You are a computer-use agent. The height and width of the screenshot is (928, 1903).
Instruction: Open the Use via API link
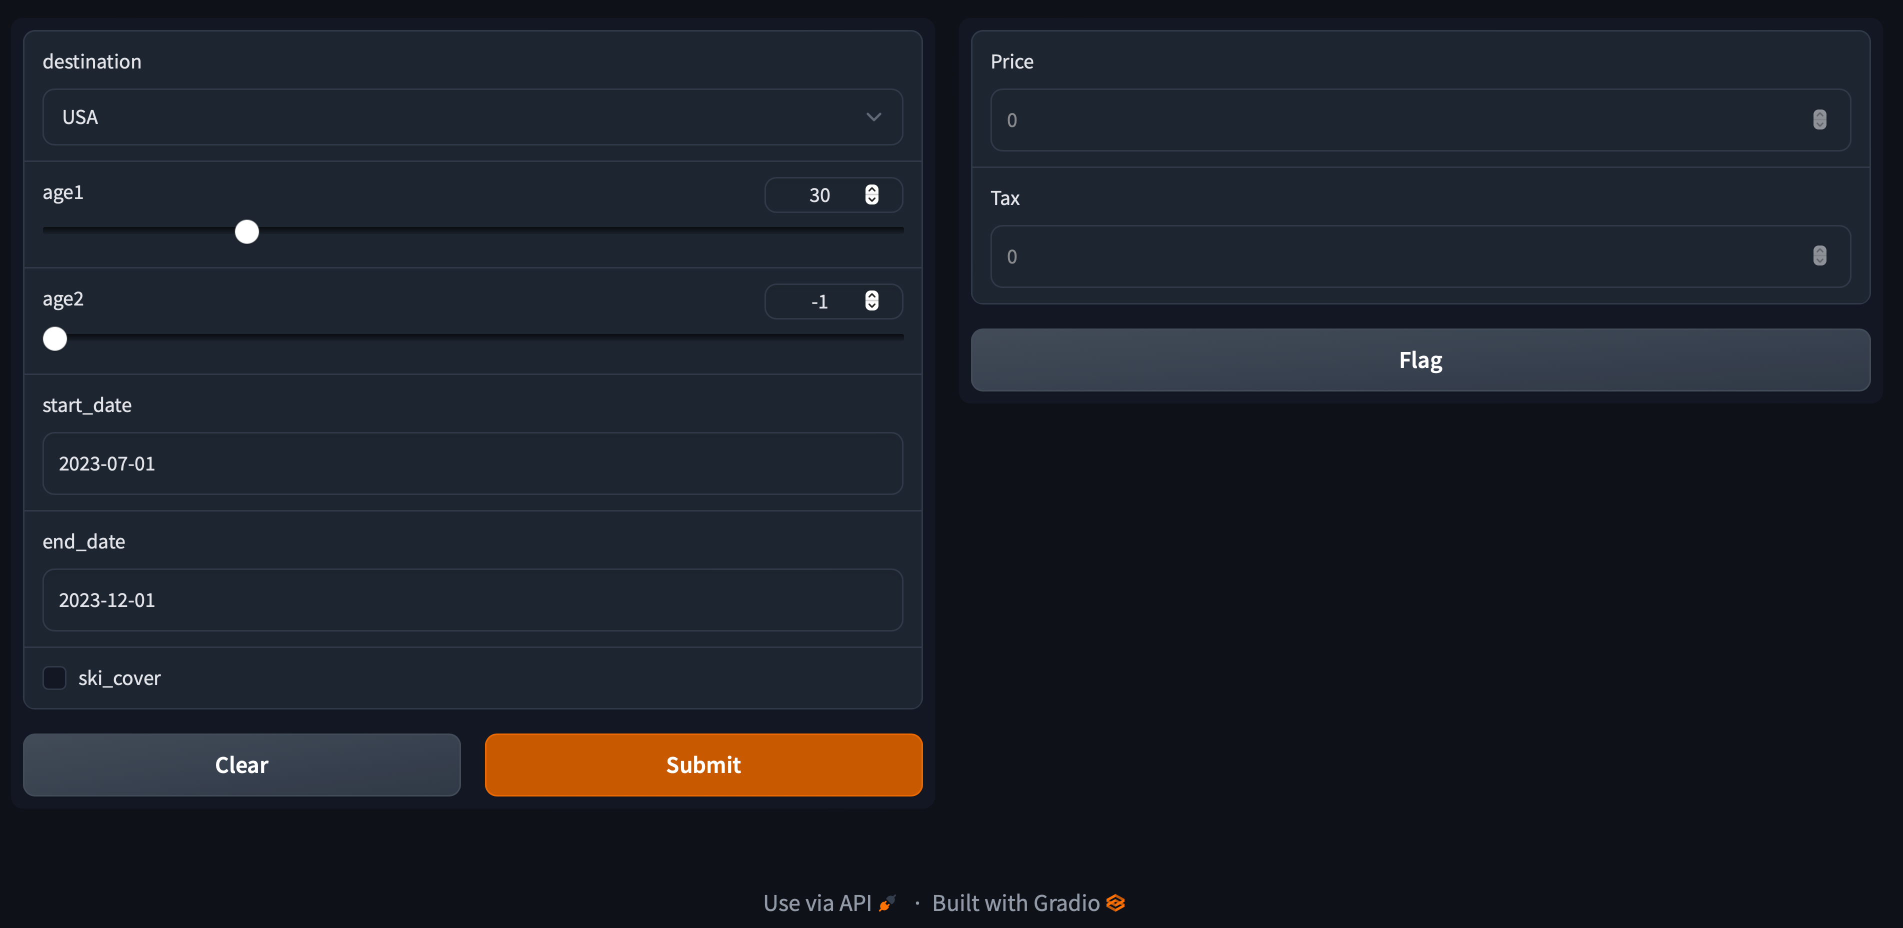coord(829,903)
